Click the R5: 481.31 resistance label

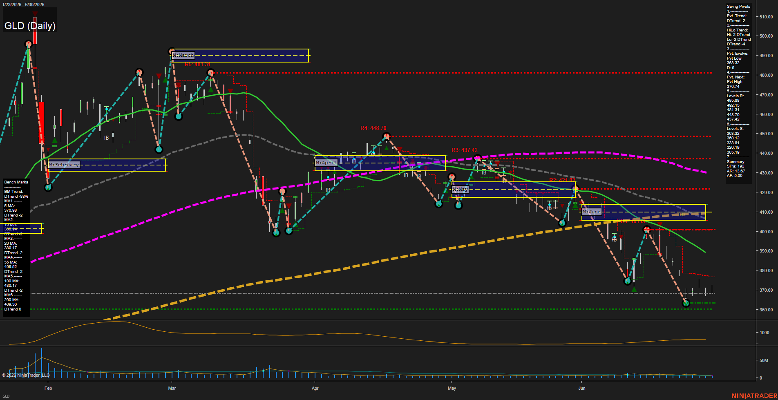tap(198, 65)
